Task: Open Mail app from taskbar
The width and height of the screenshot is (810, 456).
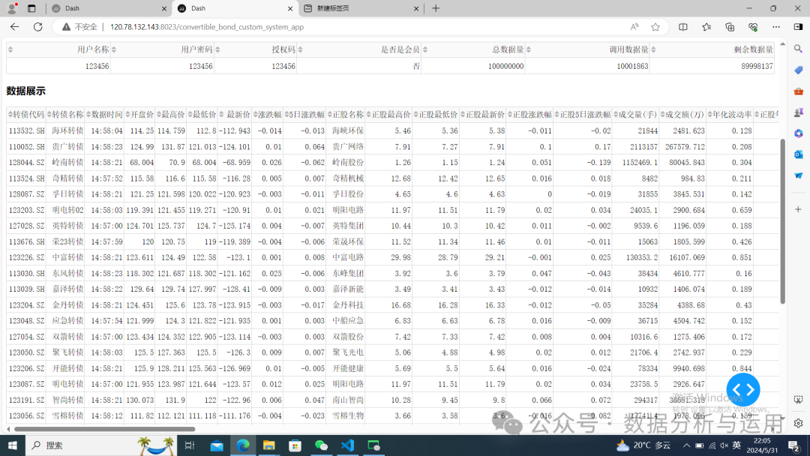Action: pyautogui.click(x=217, y=445)
